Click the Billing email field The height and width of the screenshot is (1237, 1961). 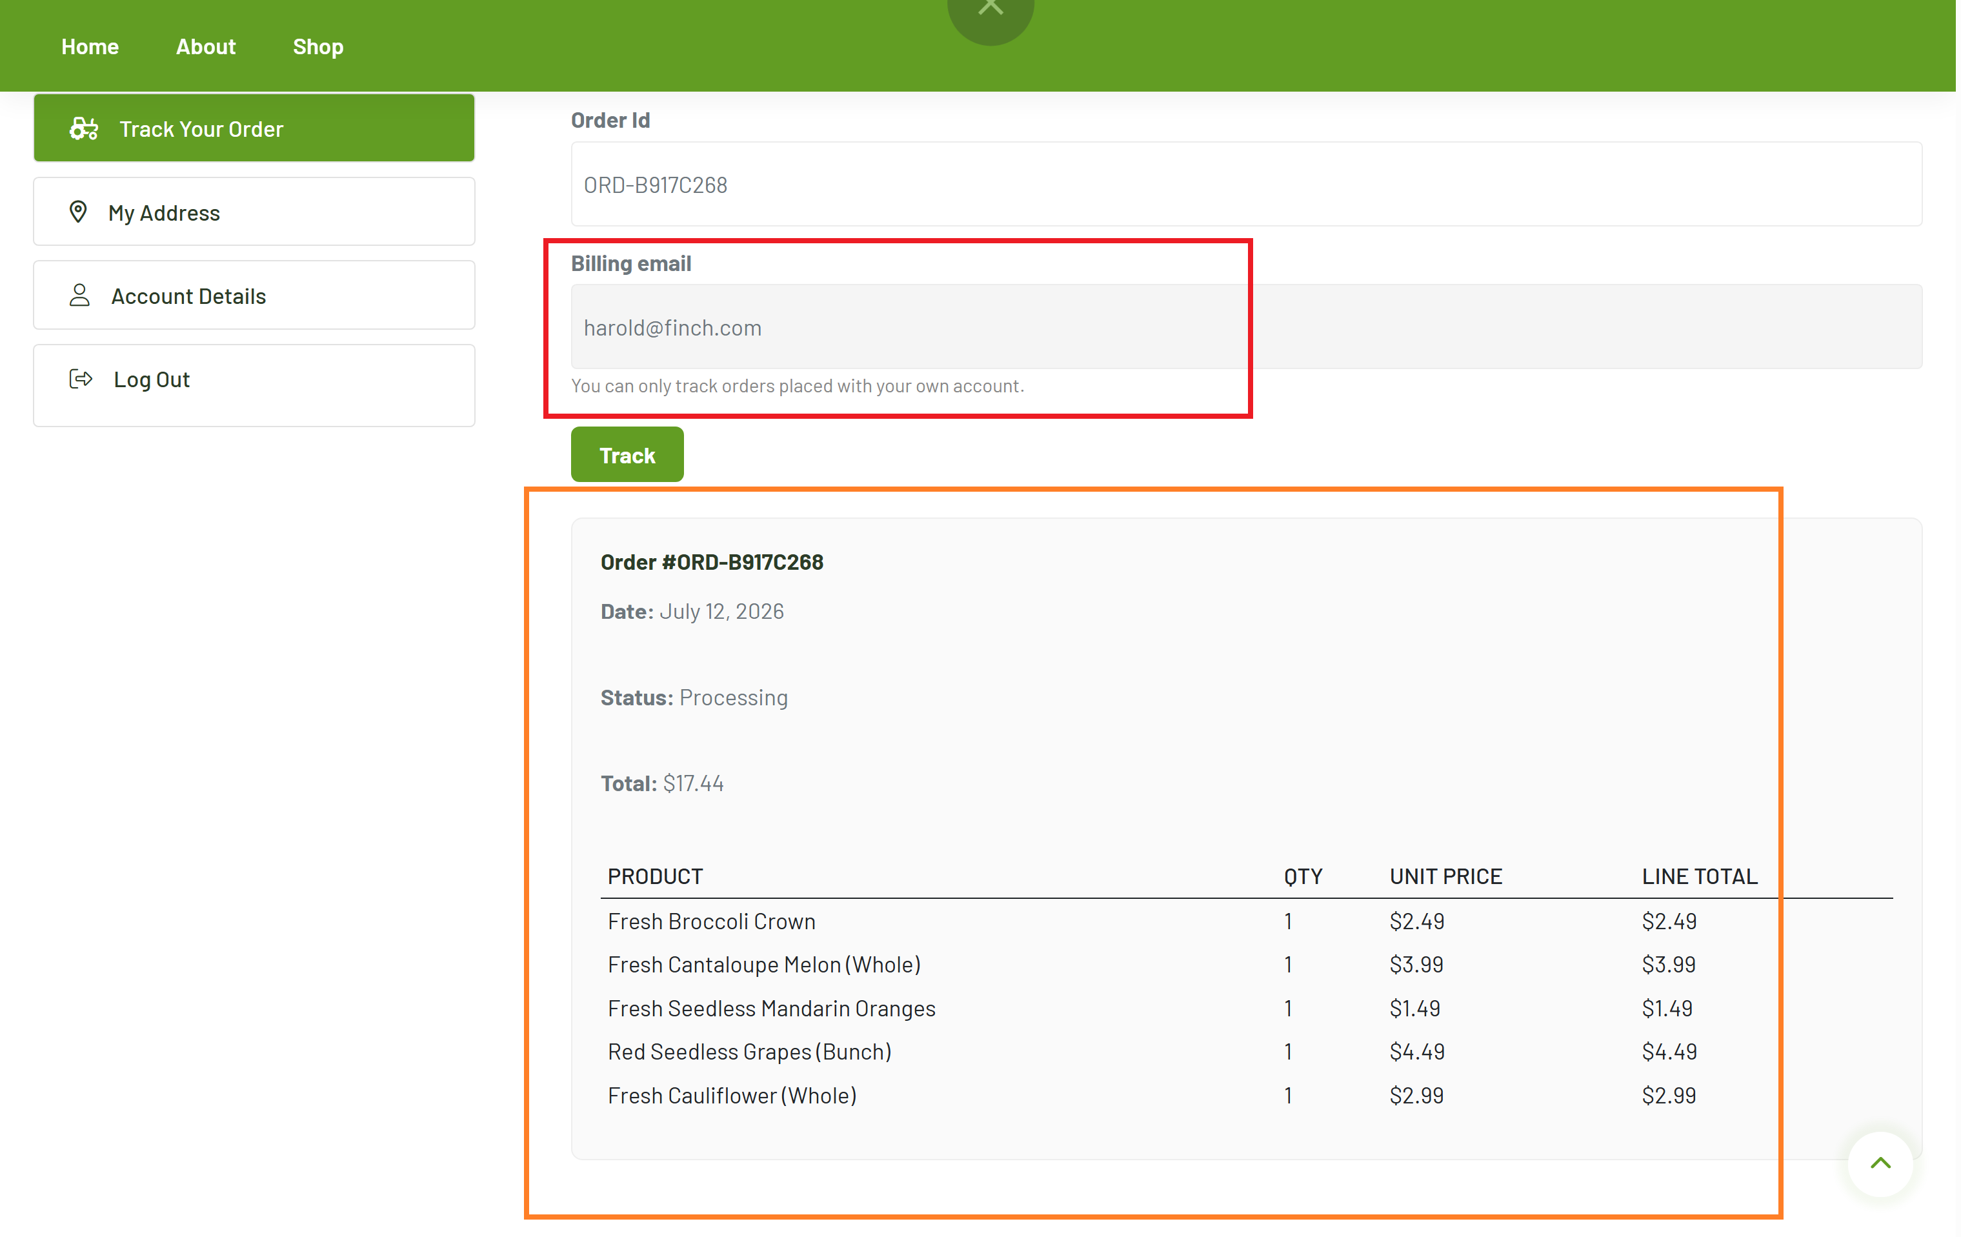tap(1246, 327)
